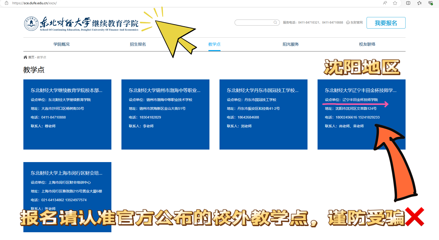Click phone number 18304182829
Image resolution: width=439 pixels, height=240 pixels.
tap(145, 117)
